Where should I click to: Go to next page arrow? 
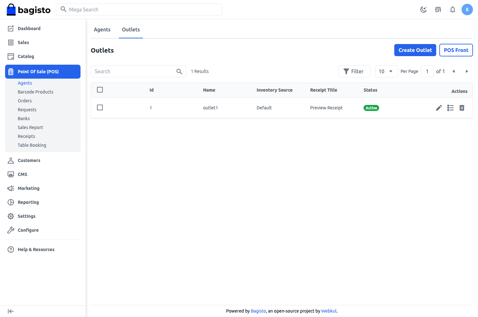click(x=467, y=71)
